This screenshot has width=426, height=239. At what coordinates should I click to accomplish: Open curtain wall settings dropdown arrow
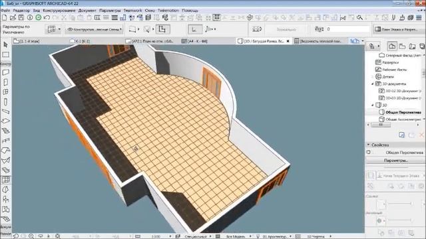[x=59, y=29]
